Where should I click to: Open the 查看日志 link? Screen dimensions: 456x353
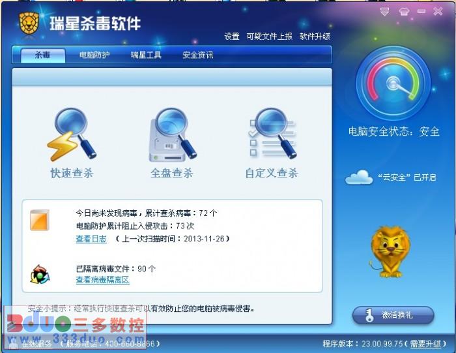click(x=91, y=239)
